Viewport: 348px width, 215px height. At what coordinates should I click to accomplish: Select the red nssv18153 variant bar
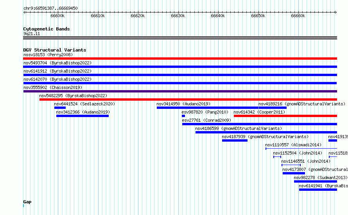click(x=180, y=59)
